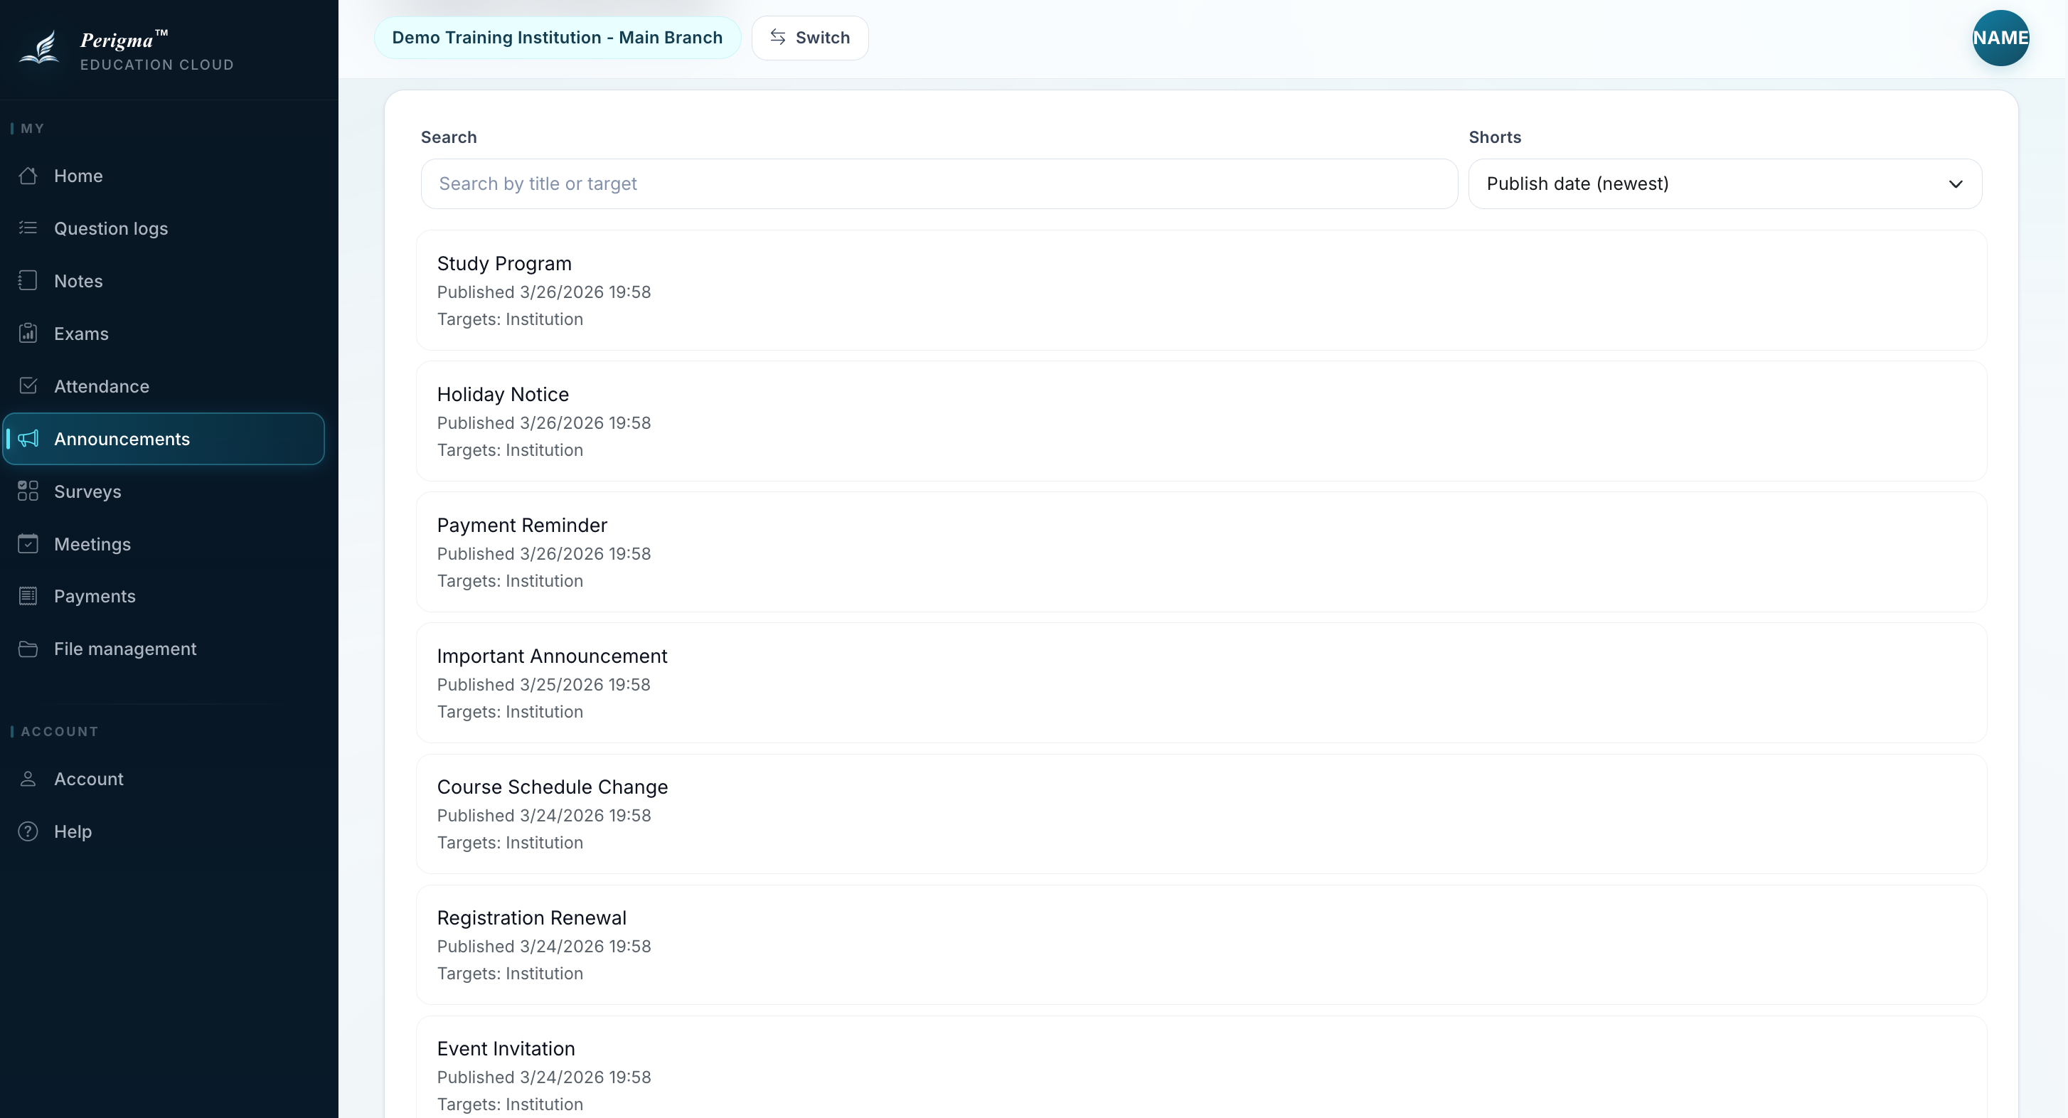
Task: Click the Payments receipt icon
Action: pos(28,595)
